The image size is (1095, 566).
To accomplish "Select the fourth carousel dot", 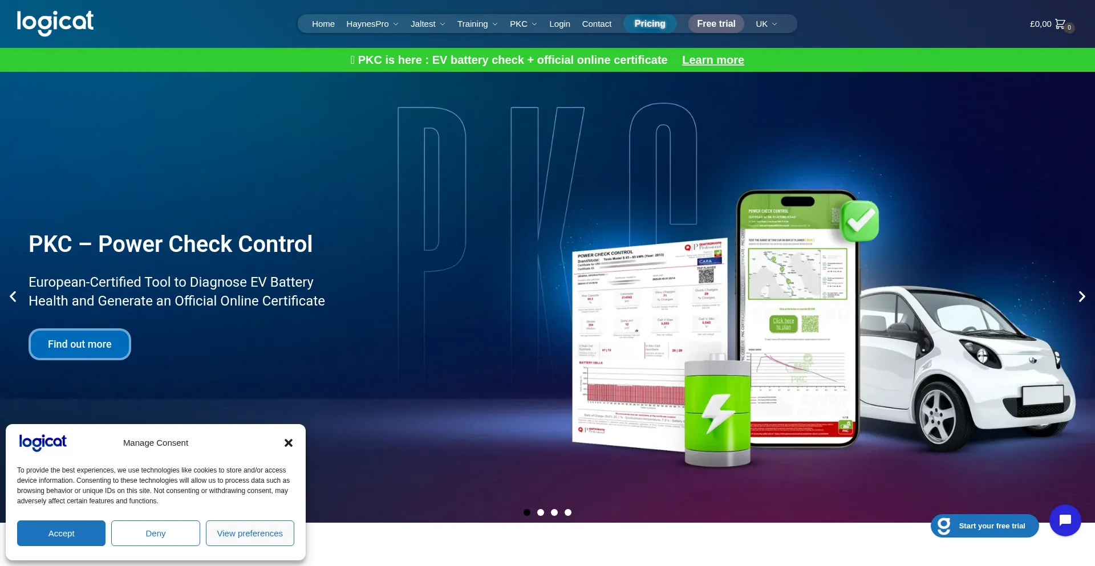I will pyautogui.click(x=568, y=512).
